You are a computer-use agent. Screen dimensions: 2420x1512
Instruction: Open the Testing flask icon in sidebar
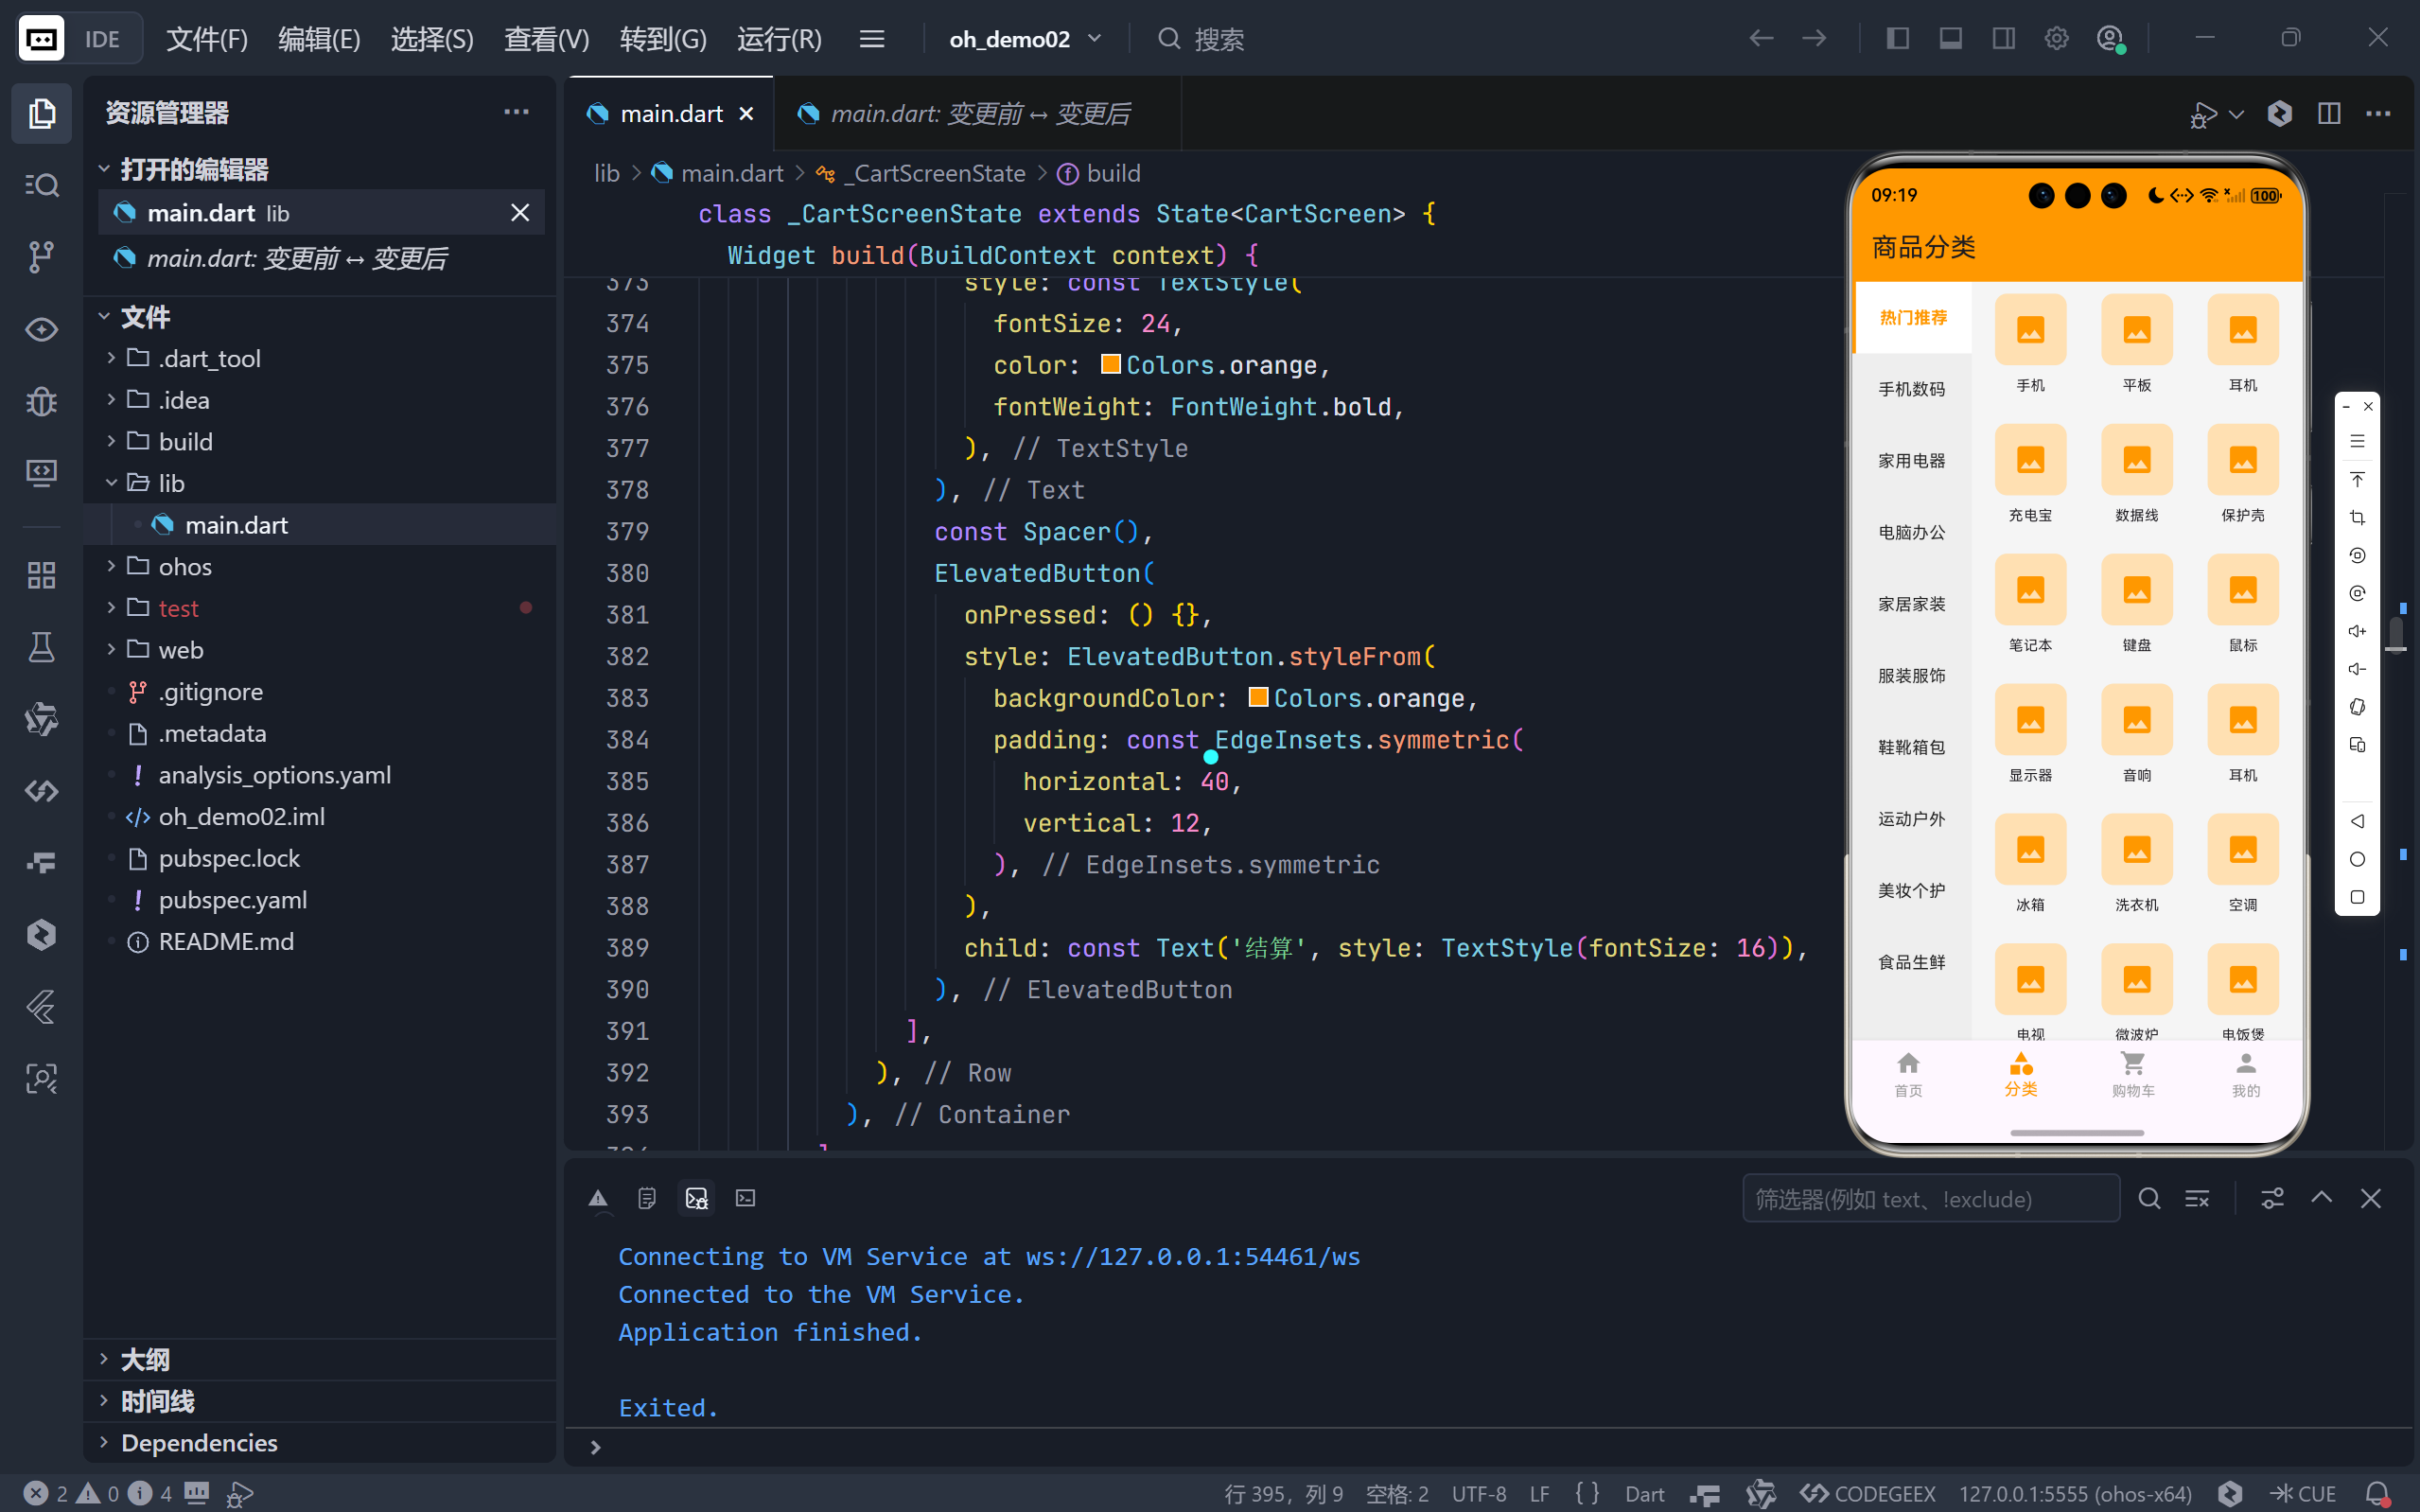(x=41, y=647)
